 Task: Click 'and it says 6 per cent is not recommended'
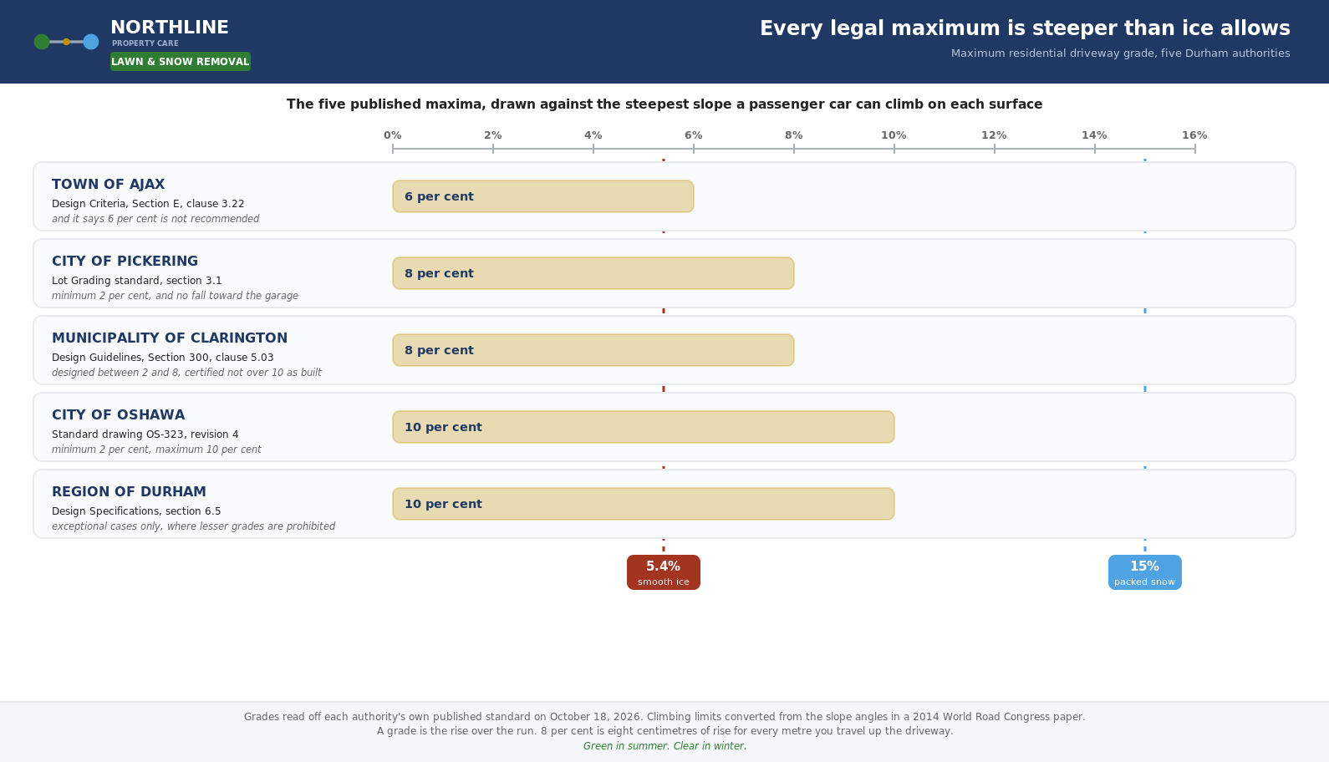[x=155, y=219]
